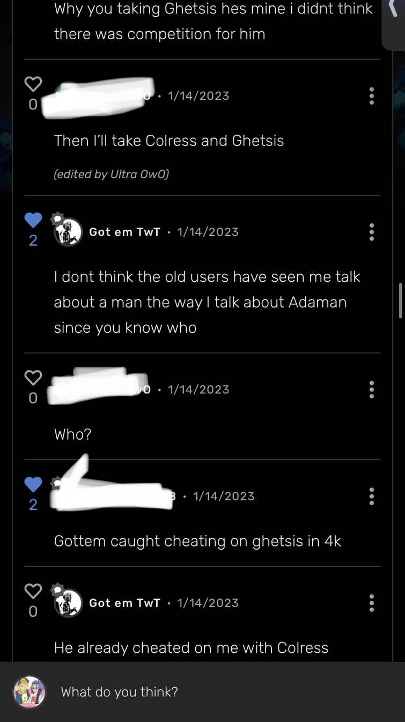The width and height of the screenshot is (405, 722).
Task: Click the 1/14/2023 timestamp on the "Who?" comment
Action: pos(198,390)
